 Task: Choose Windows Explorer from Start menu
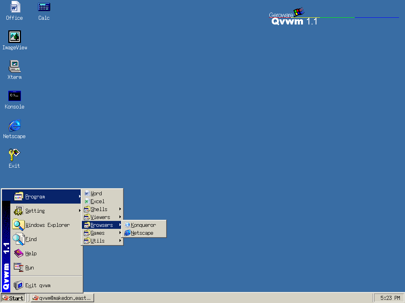tap(46, 225)
